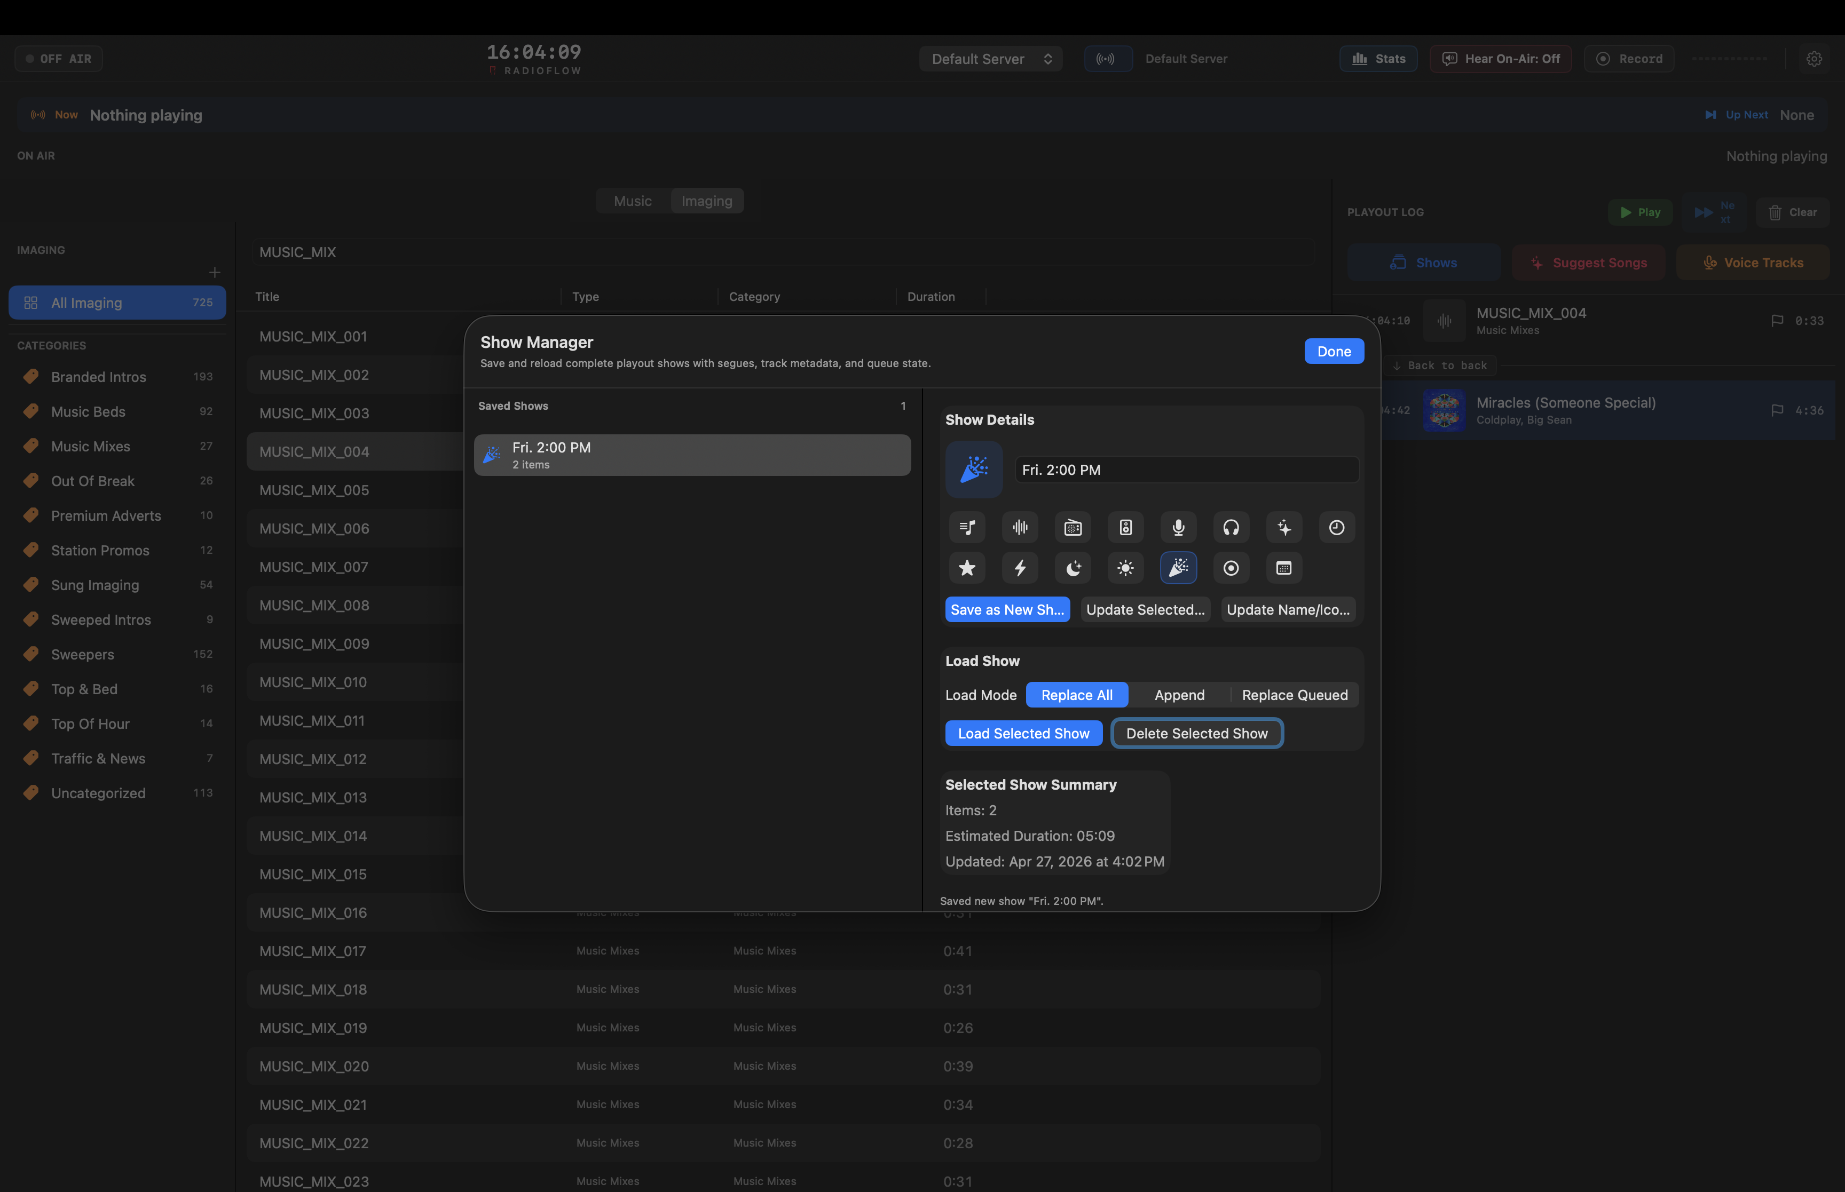Select Top Of Hour category
Image resolution: width=1845 pixels, height=1192 pixels.
(117, 724)
